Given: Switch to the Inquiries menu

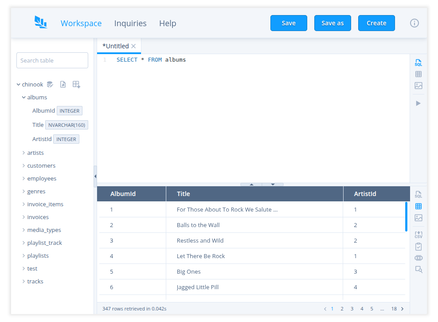Looking at the screenshot, I should pyautogui.click(x=130, y=23).
